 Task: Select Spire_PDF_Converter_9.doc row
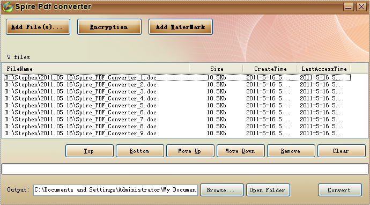(x=177, y=134)
